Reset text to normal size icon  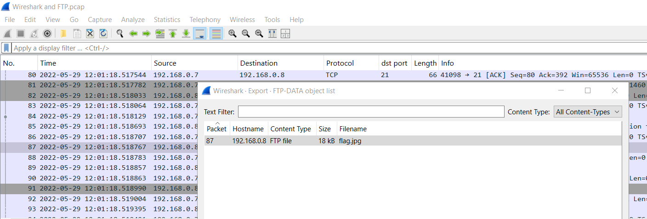pyautogui.click(x=259, y=34)
